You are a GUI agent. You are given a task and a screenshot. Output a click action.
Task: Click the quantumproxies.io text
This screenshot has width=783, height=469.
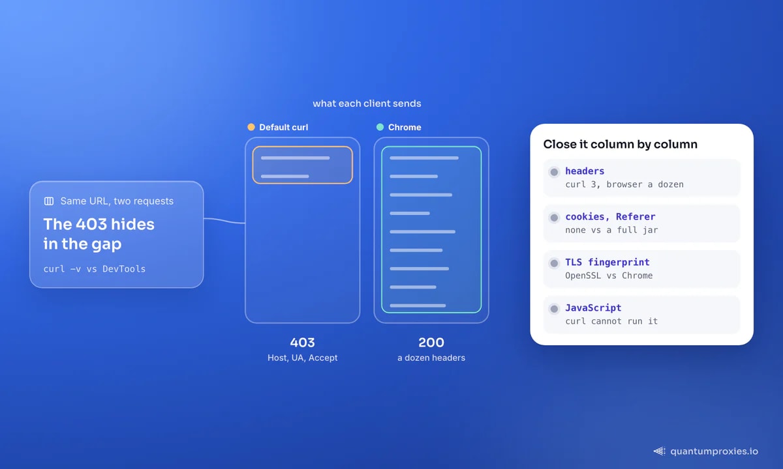pyautogui.click(x=714, y=451)
